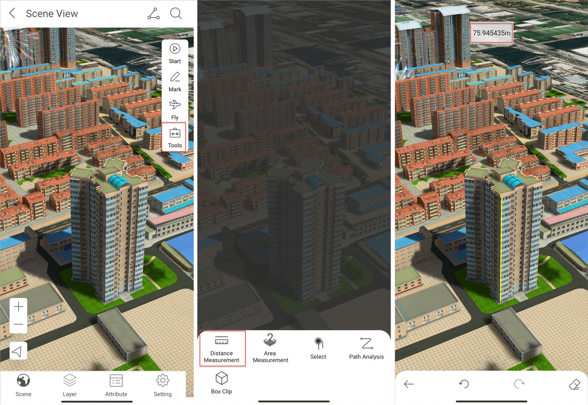Image resolution: width=588 pixels, height=405 pixels.
Task: Pick the Select tool in tools panel
Action: point(318,348)
